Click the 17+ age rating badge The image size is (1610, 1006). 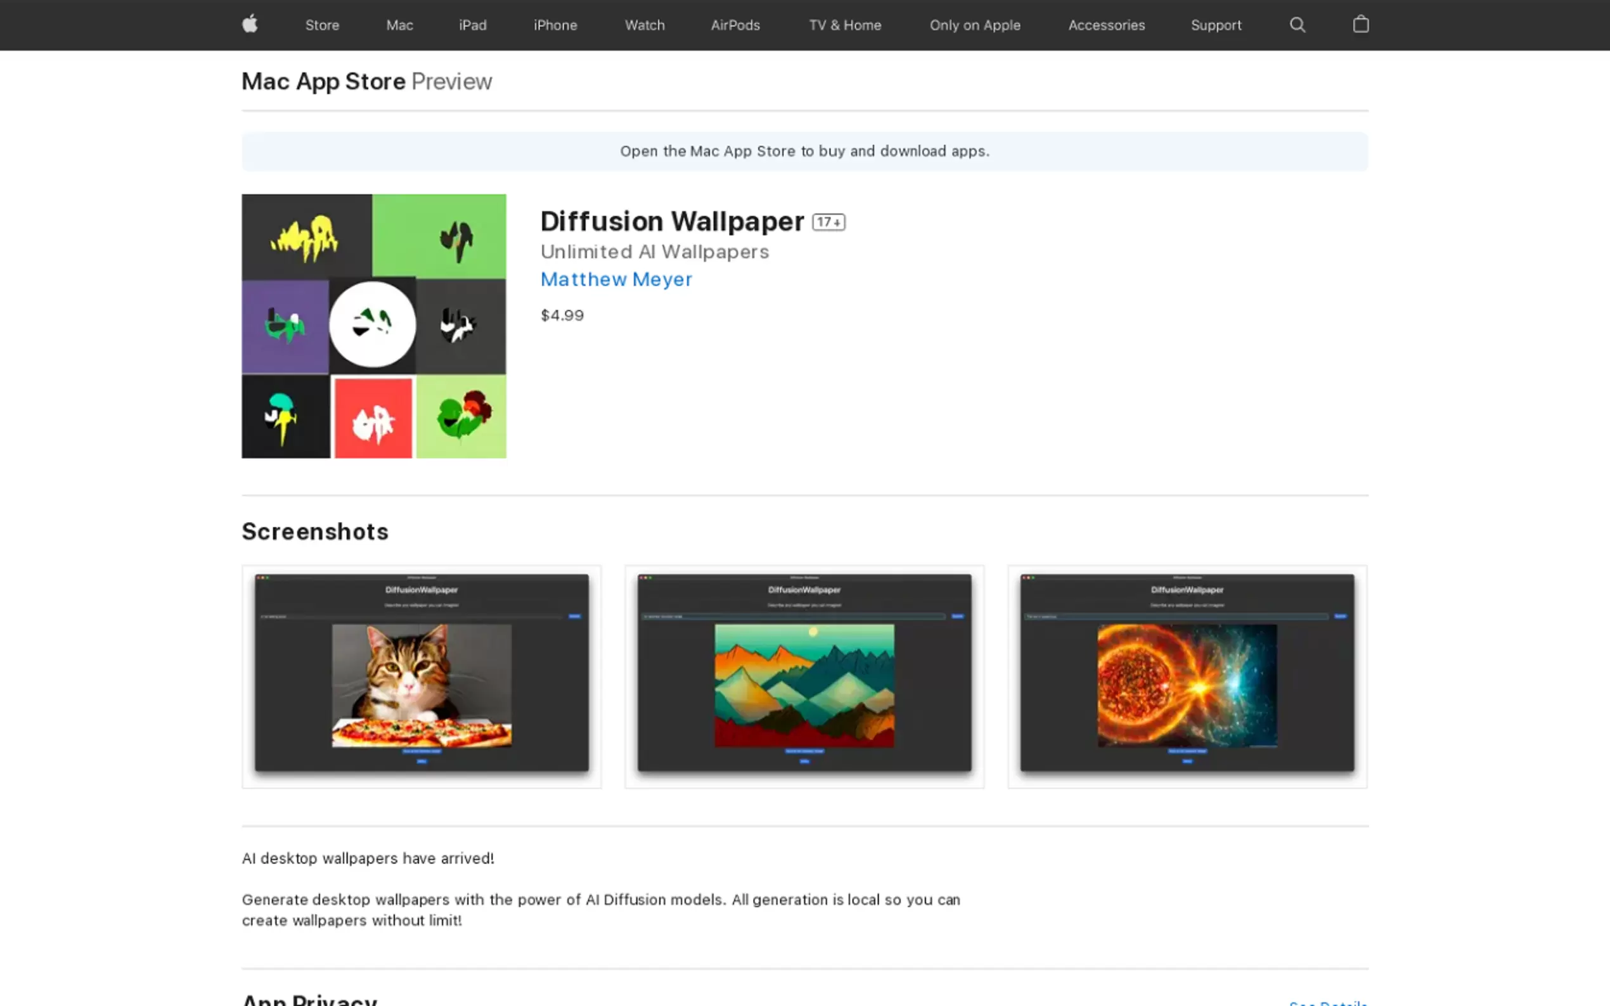[x=828, y=222]
